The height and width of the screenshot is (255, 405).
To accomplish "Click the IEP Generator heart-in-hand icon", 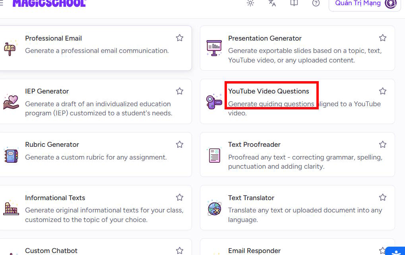I will click(x=11, y=101).
